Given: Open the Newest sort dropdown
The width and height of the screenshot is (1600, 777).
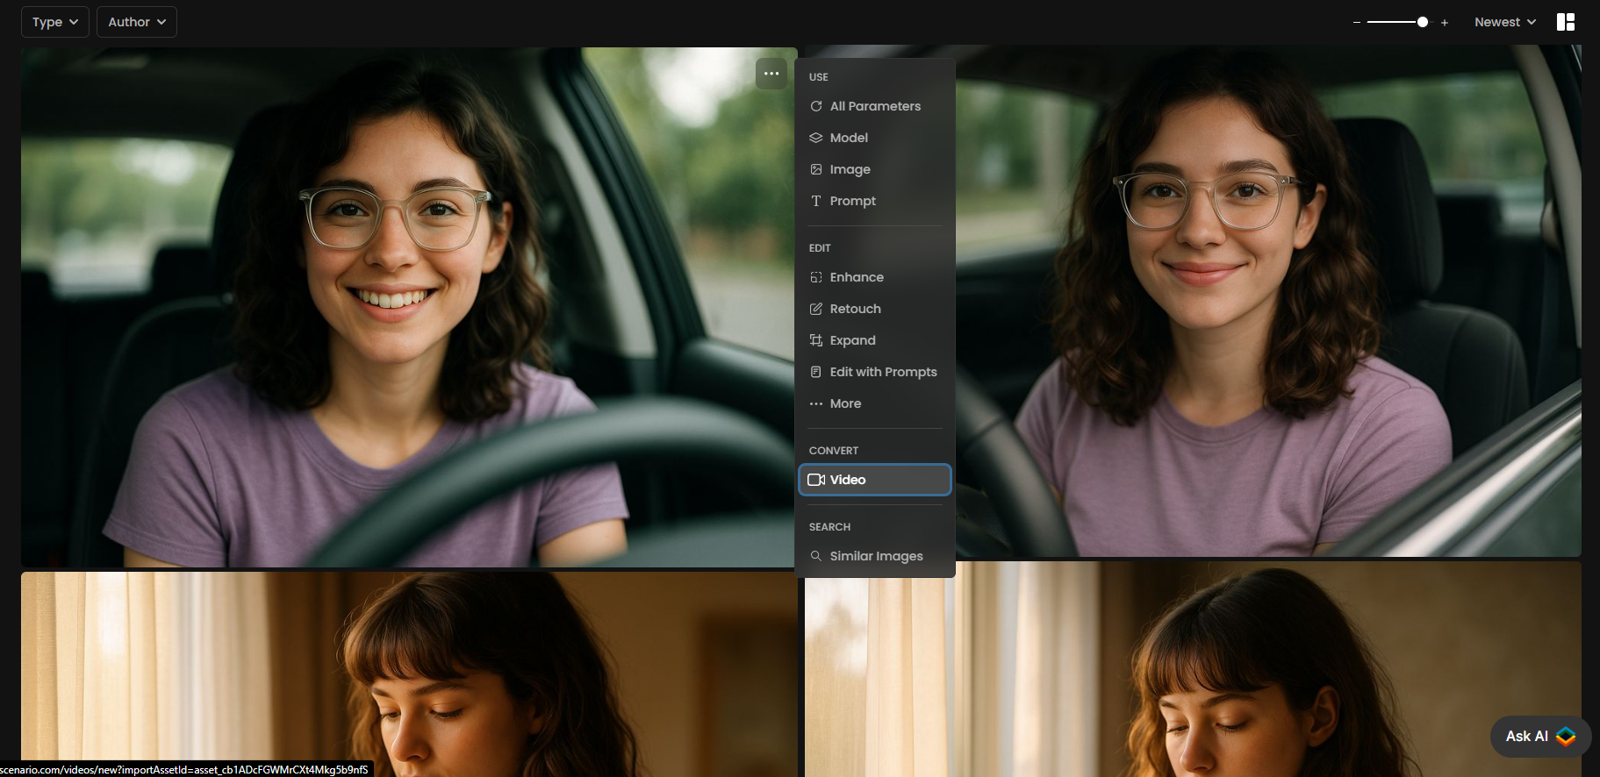Looking at the screenshot, I should point(1504,22).
